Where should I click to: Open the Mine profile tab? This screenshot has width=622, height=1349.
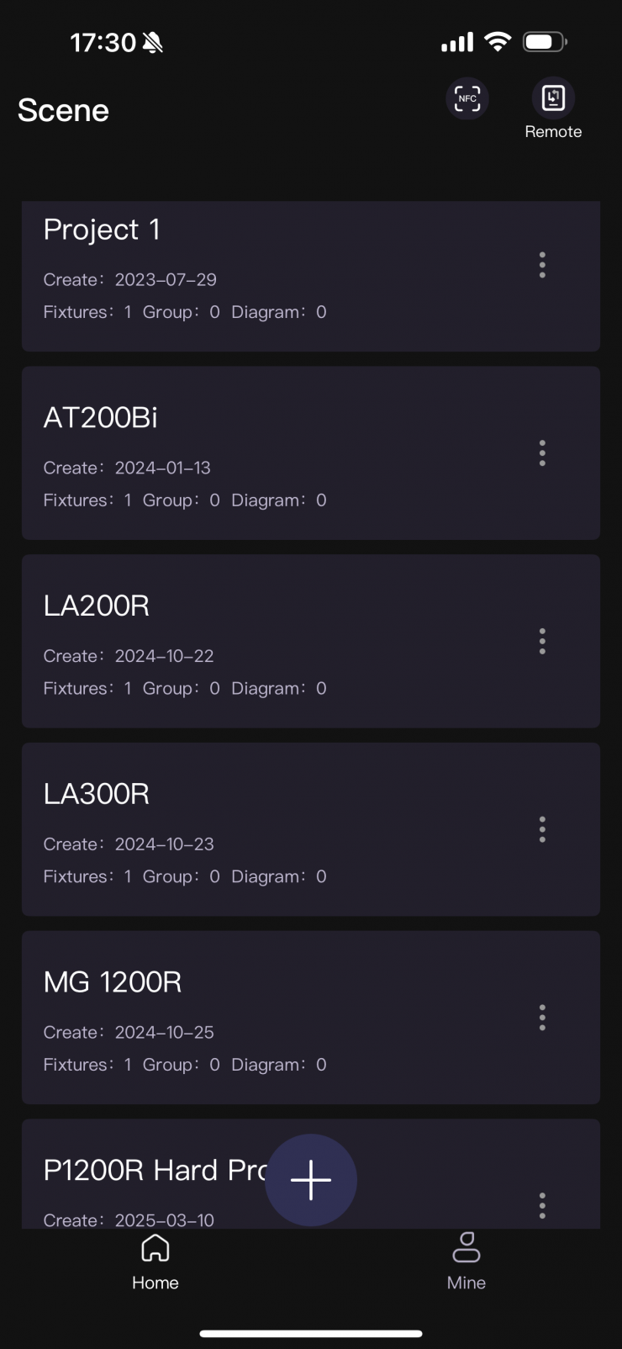[x=466, y=1260]
